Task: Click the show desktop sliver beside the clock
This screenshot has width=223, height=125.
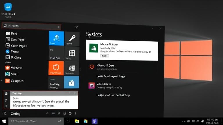Action: point(222,121)
